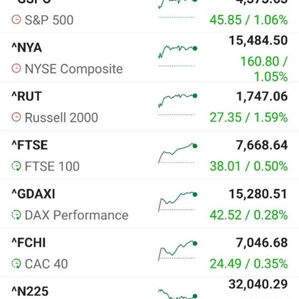The image size is (299, 299).
Task: Tap the delayed-clock icon beside DAX Performance
Action: (x=16, y=215)
